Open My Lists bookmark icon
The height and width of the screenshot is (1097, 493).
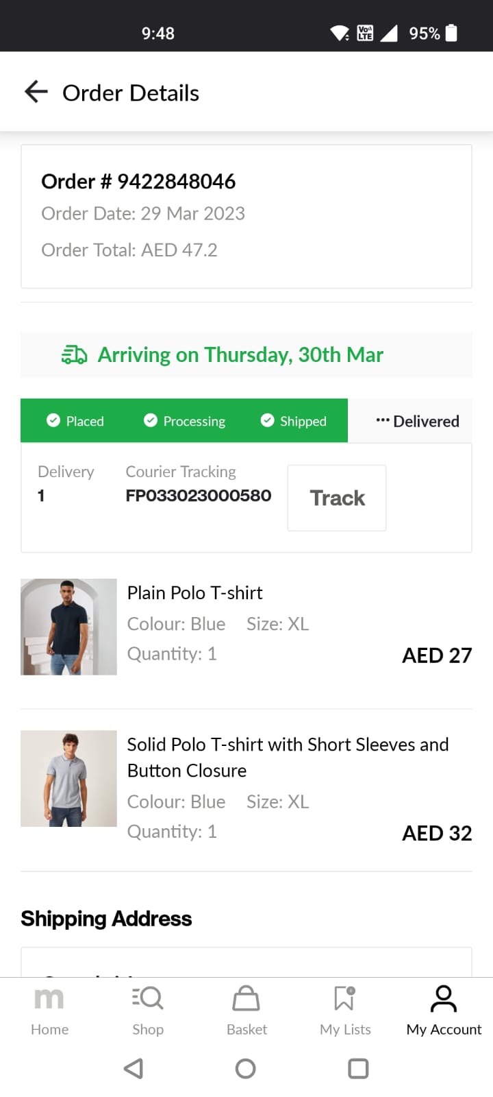(344, 998)
